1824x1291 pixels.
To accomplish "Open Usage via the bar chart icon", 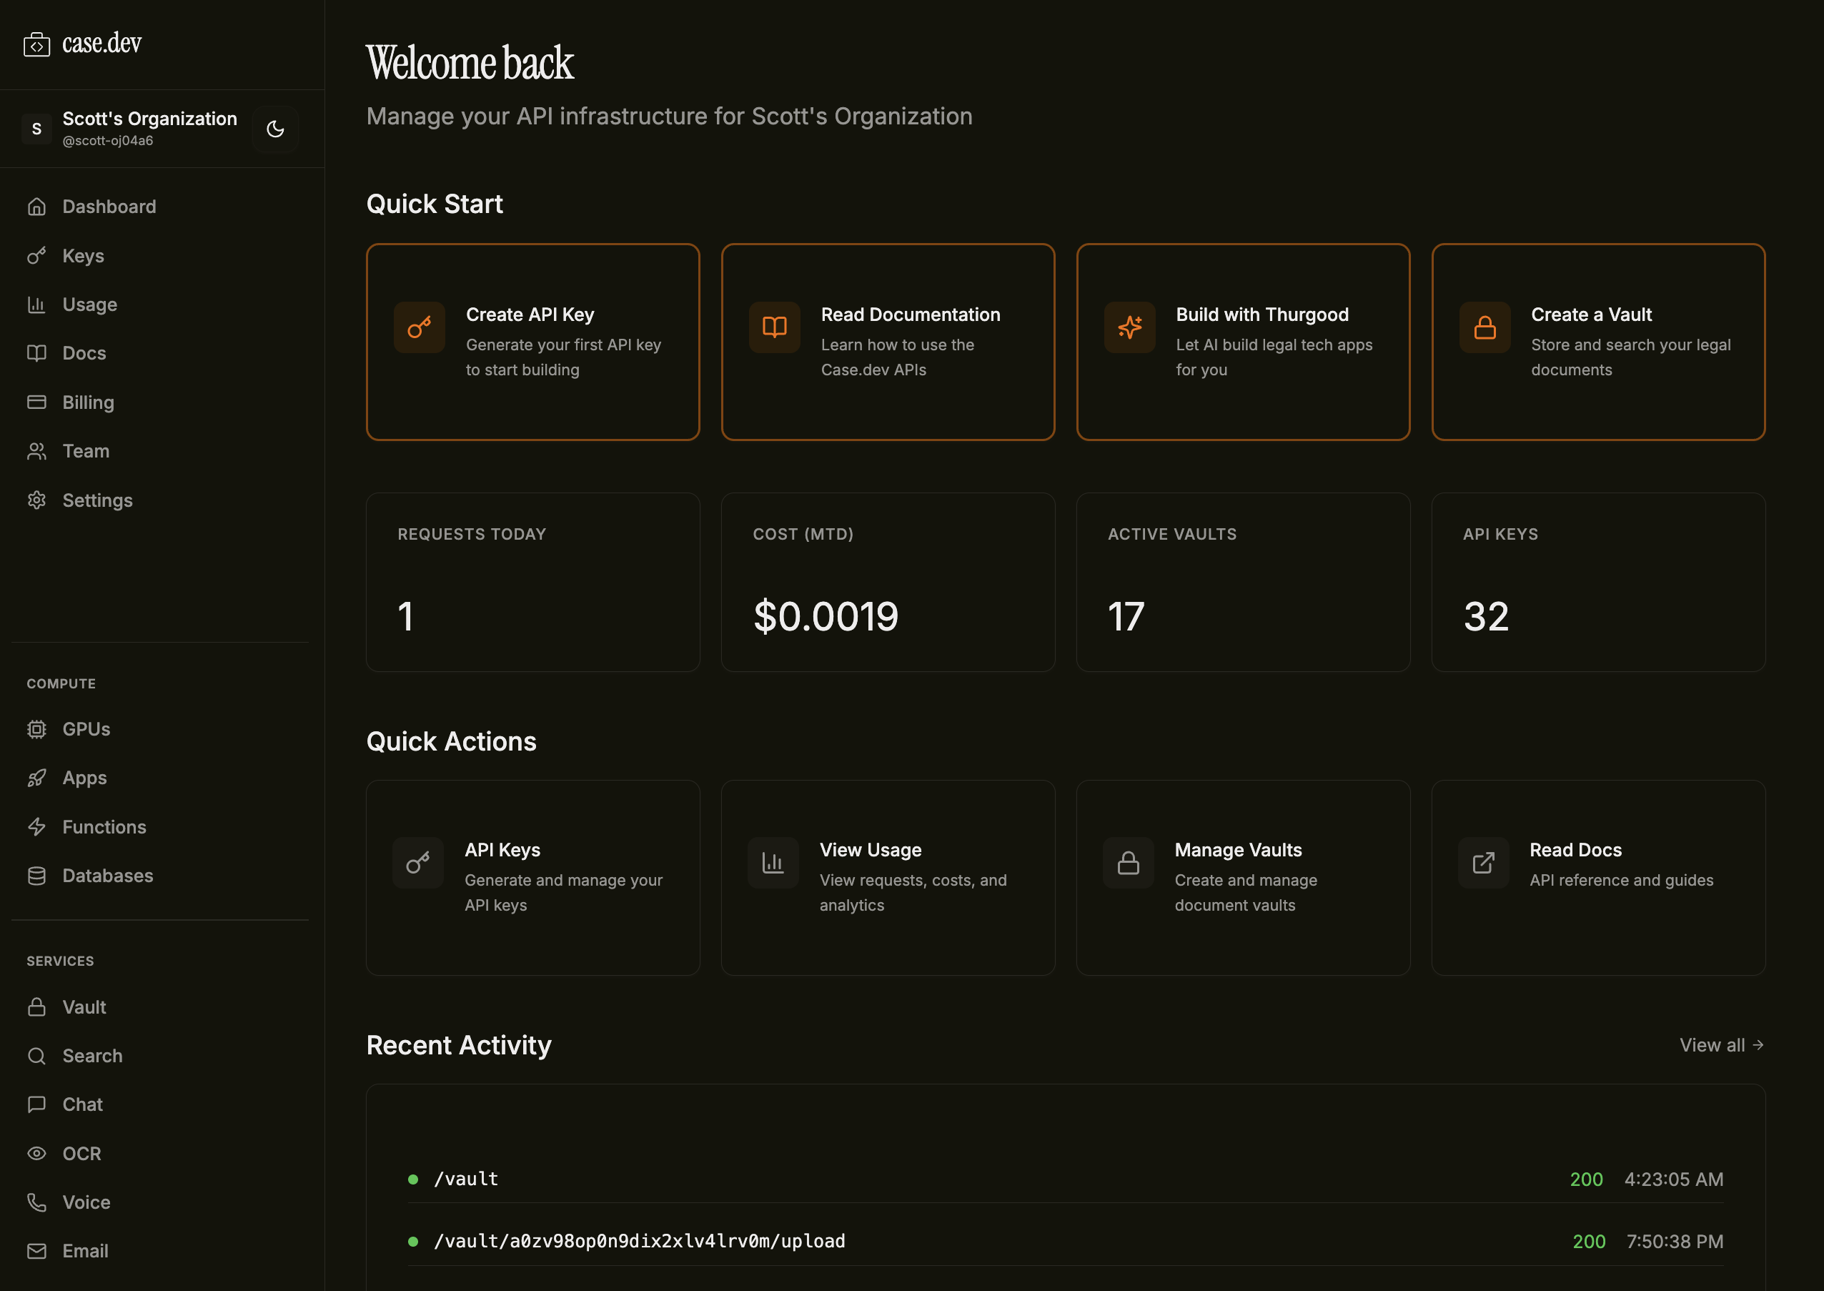I will pyautogui.click(x=36, y=305).
